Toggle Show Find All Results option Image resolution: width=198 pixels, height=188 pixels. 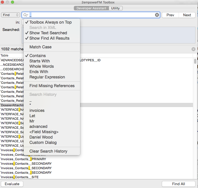pos(52,38)
